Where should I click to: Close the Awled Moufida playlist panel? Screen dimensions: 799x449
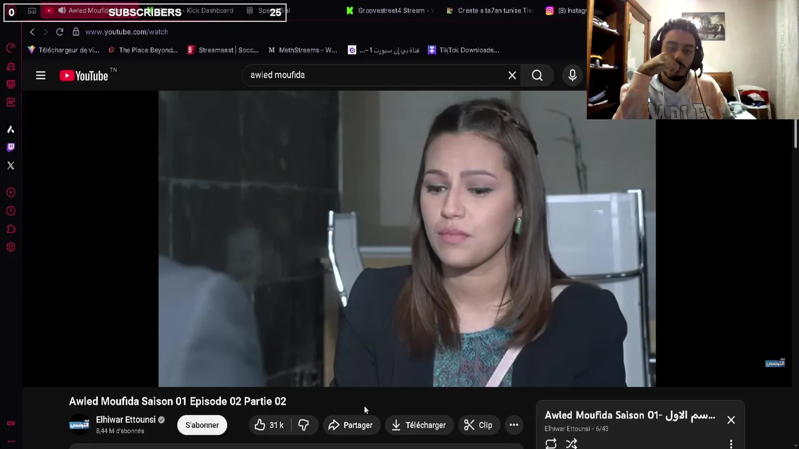(x=731, y=420)
